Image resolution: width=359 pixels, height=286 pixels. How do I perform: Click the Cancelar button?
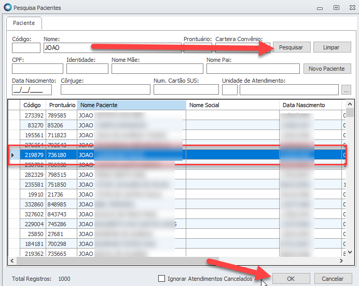(x=333, y=279)
